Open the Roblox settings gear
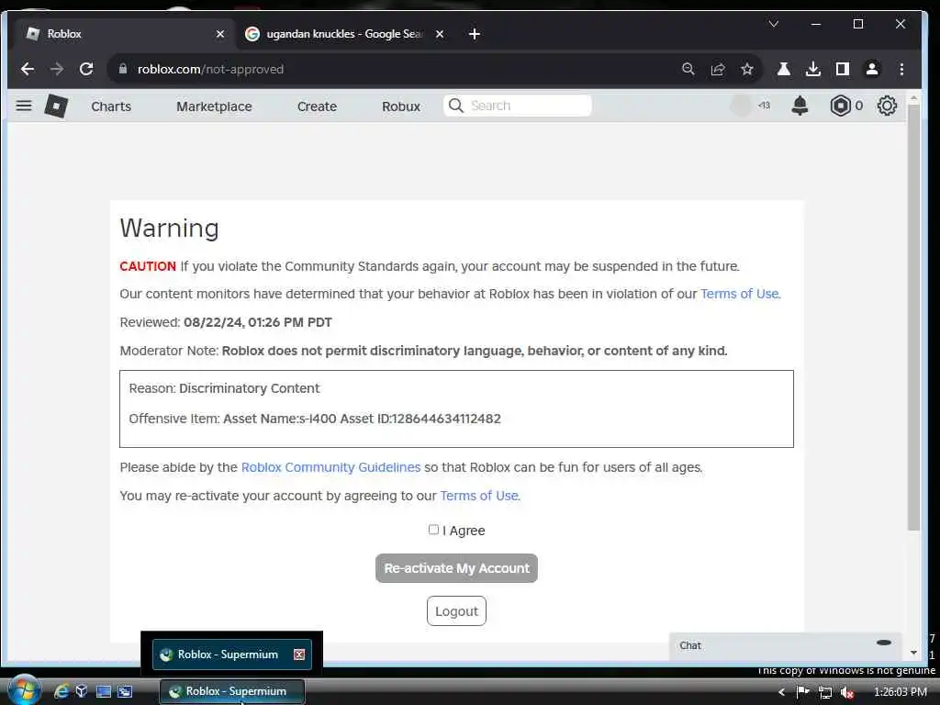Image resolution: width=940 pixels, height=705 pixels. pyautogui.click(x=887, y=106)
